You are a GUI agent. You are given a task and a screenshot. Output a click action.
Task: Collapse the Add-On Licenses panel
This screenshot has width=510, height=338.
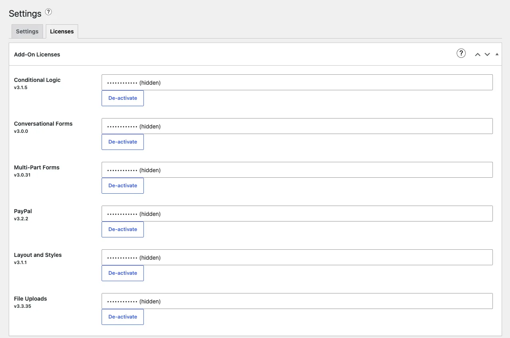(497, 54)
